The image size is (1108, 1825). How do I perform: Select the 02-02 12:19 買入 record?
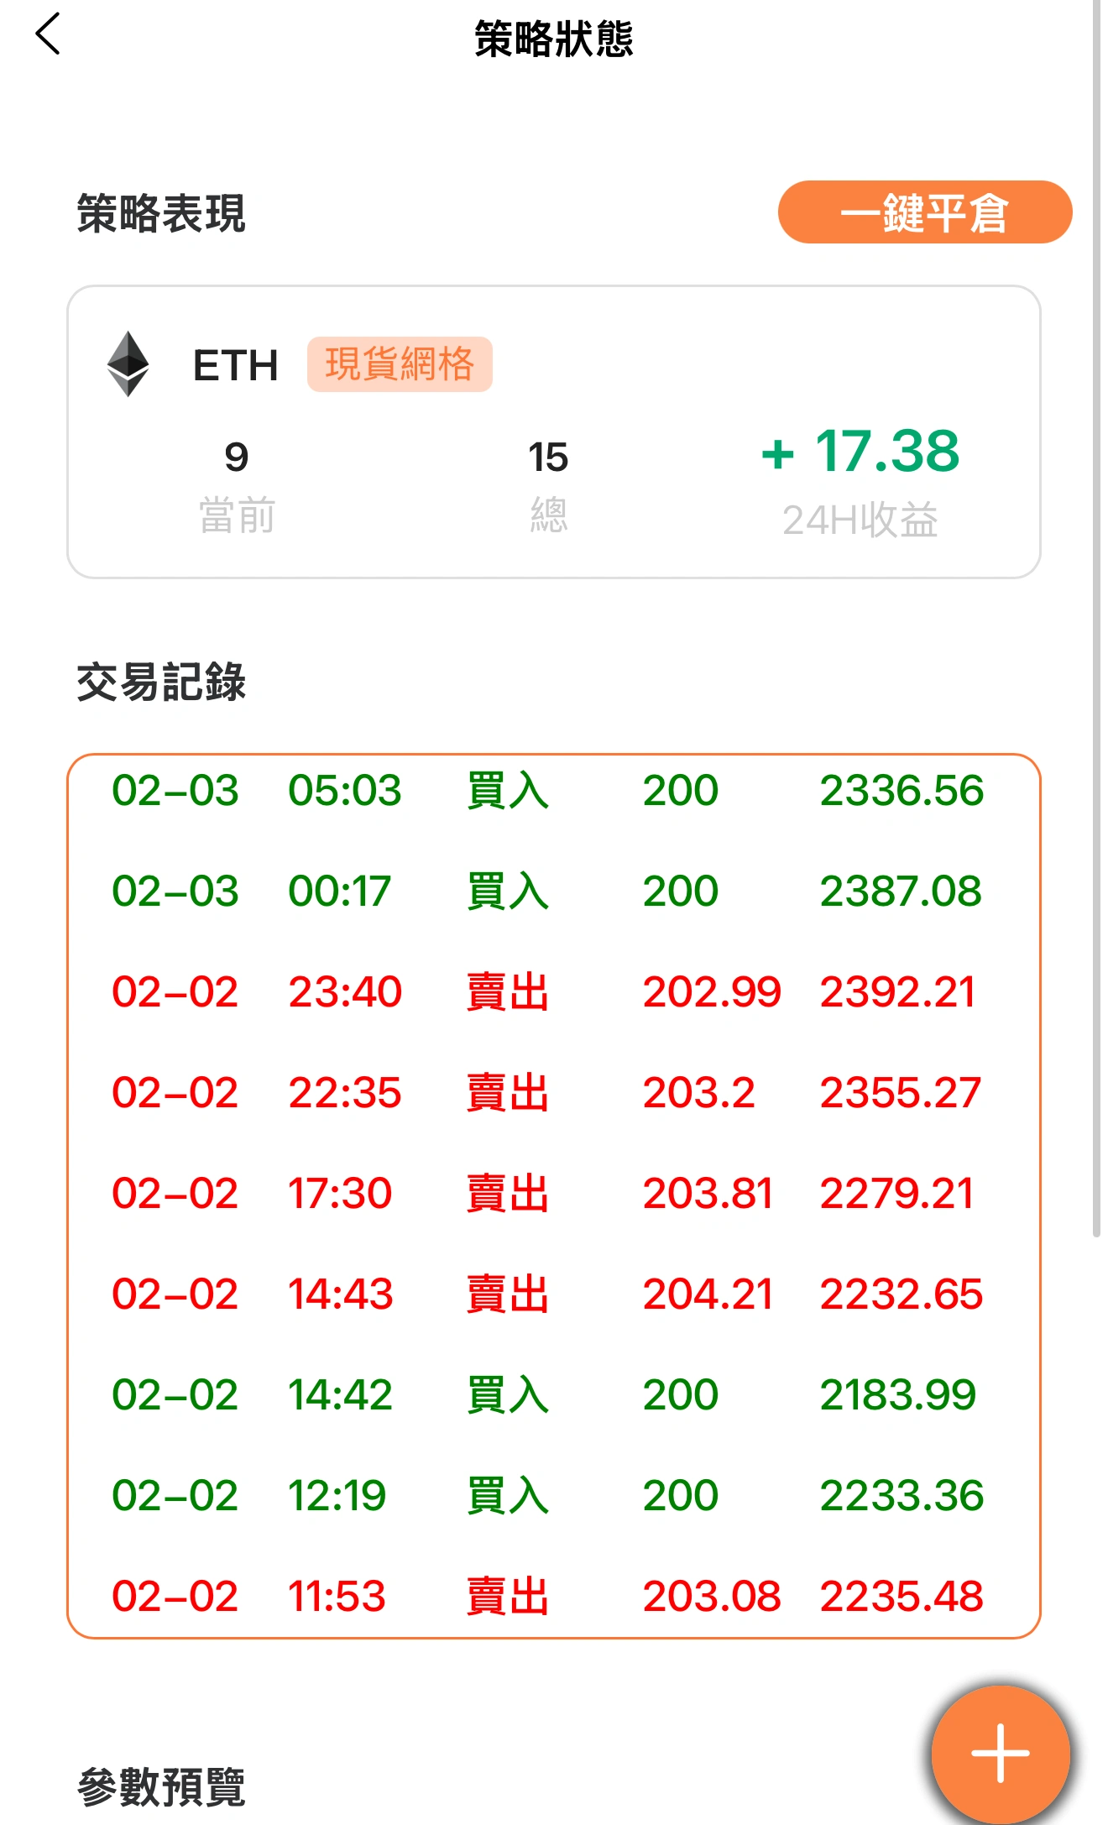548,1496
